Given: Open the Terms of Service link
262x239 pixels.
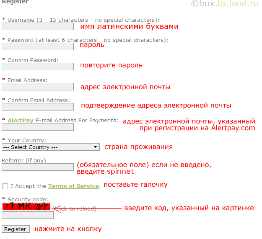Looking at the screenshot, I should 73,186.
